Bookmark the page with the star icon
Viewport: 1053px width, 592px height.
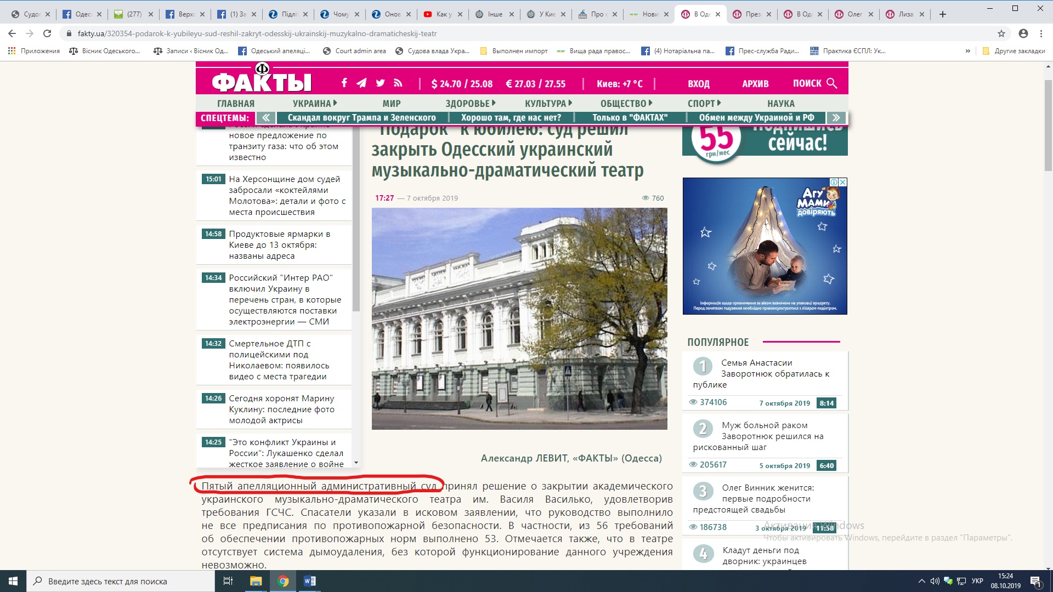tap(1001, 33)
